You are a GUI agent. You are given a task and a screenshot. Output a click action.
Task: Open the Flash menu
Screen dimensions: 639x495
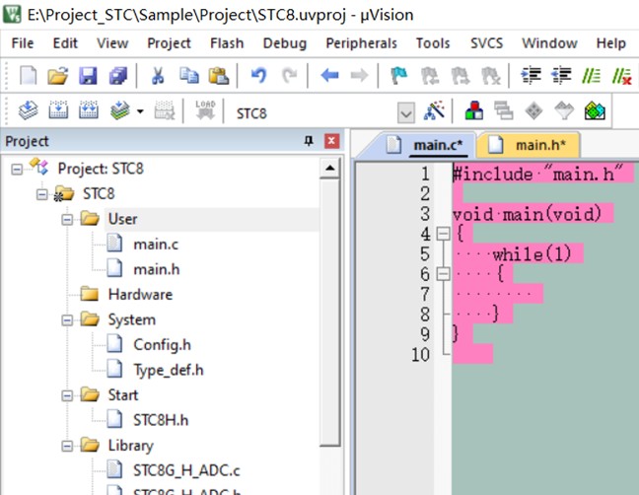click(227, 42)
